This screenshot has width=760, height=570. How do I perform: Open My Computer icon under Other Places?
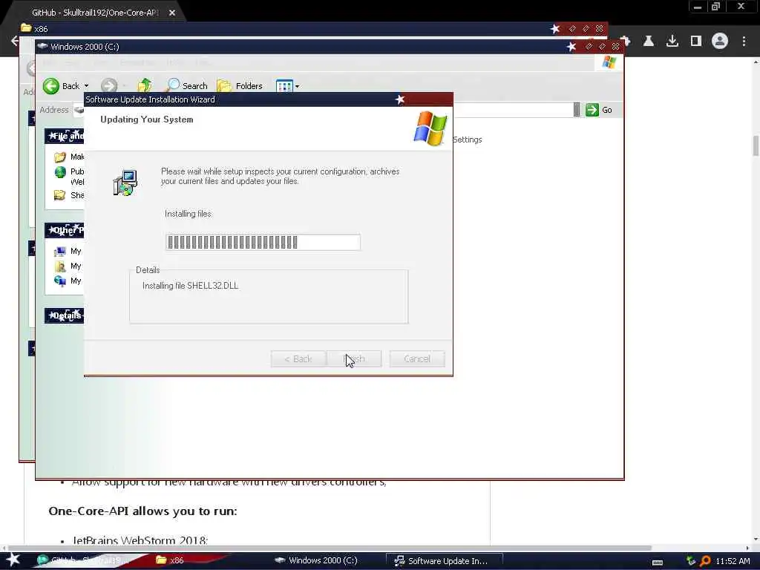click(60, 251)
